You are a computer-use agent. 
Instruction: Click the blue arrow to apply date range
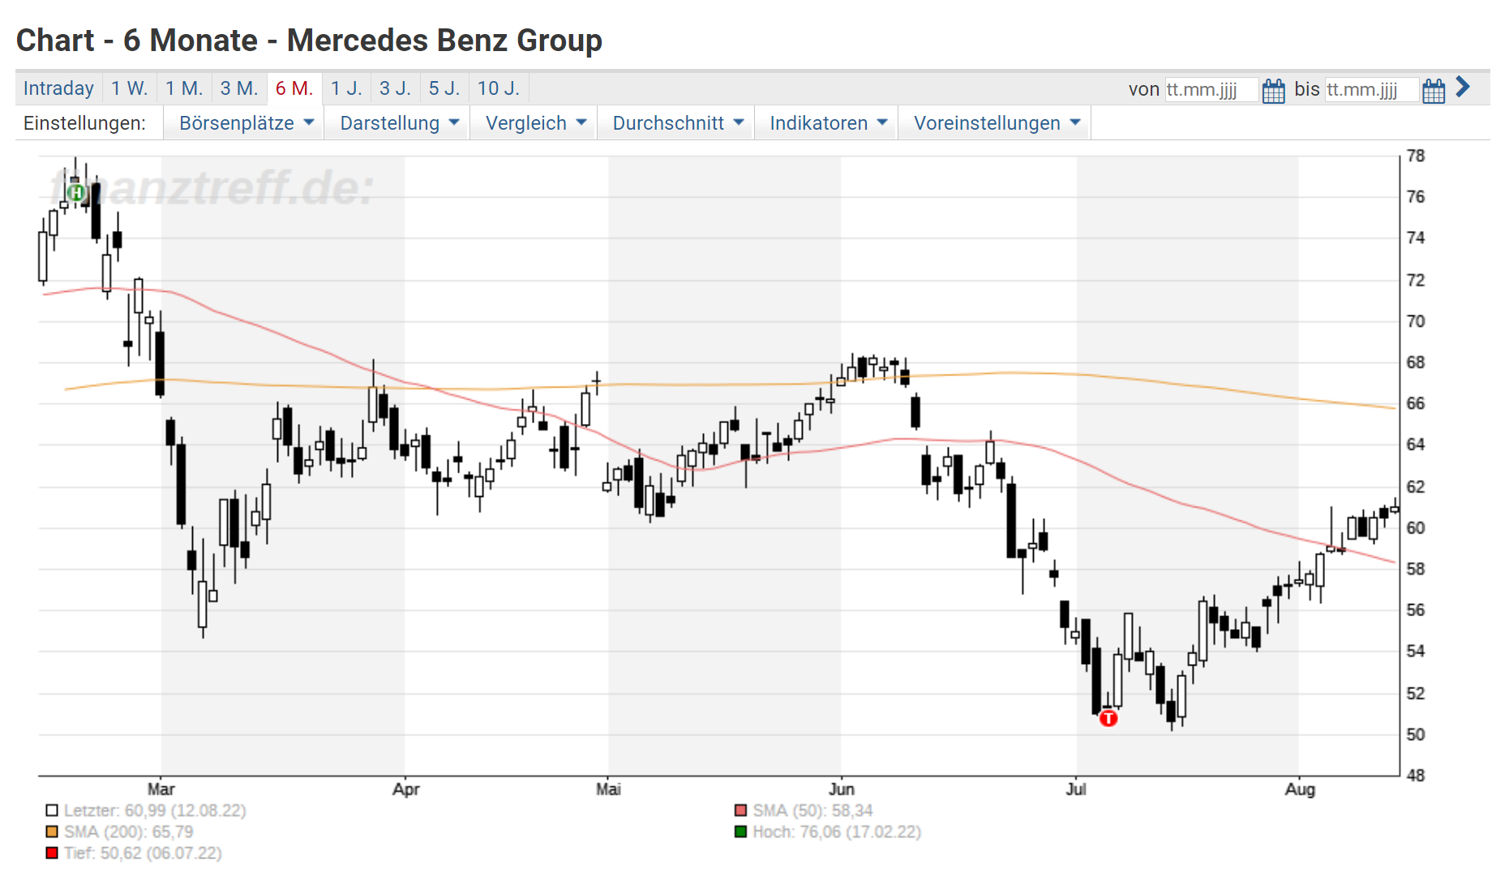[1463, 87]
